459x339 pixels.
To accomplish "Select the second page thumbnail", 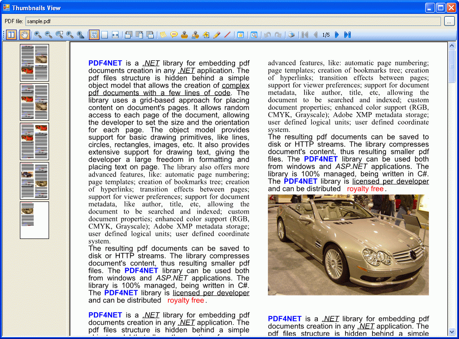I will tap(34, 102).
